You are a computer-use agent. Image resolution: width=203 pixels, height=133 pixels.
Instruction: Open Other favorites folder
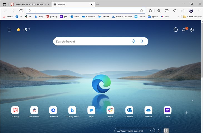(192, 17)
